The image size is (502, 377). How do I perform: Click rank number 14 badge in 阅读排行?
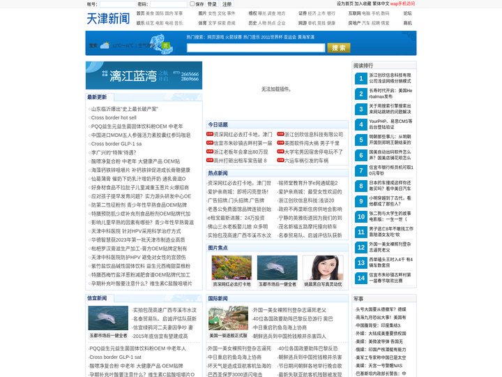click(361, 279)
